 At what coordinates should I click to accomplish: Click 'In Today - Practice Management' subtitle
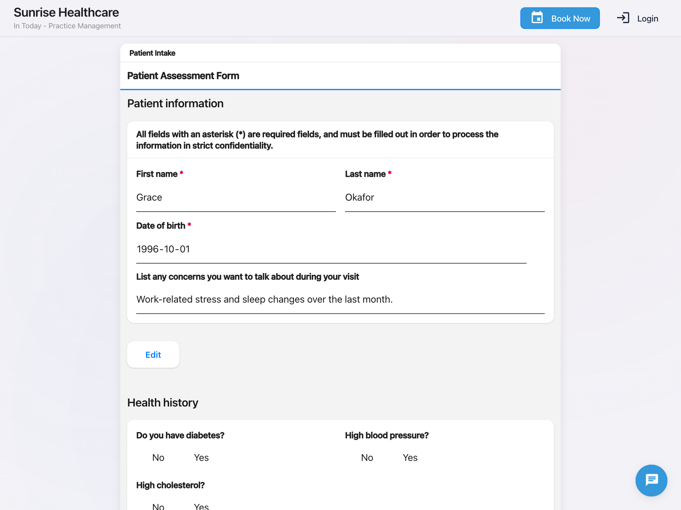(x=67, y=26)
